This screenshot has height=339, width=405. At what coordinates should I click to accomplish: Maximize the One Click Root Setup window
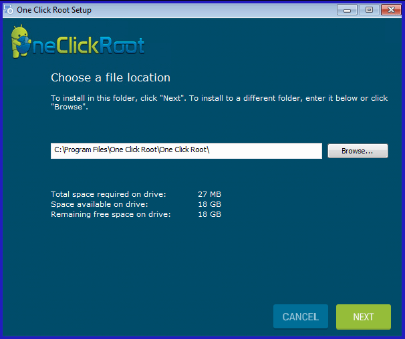(x=369, y=10)
